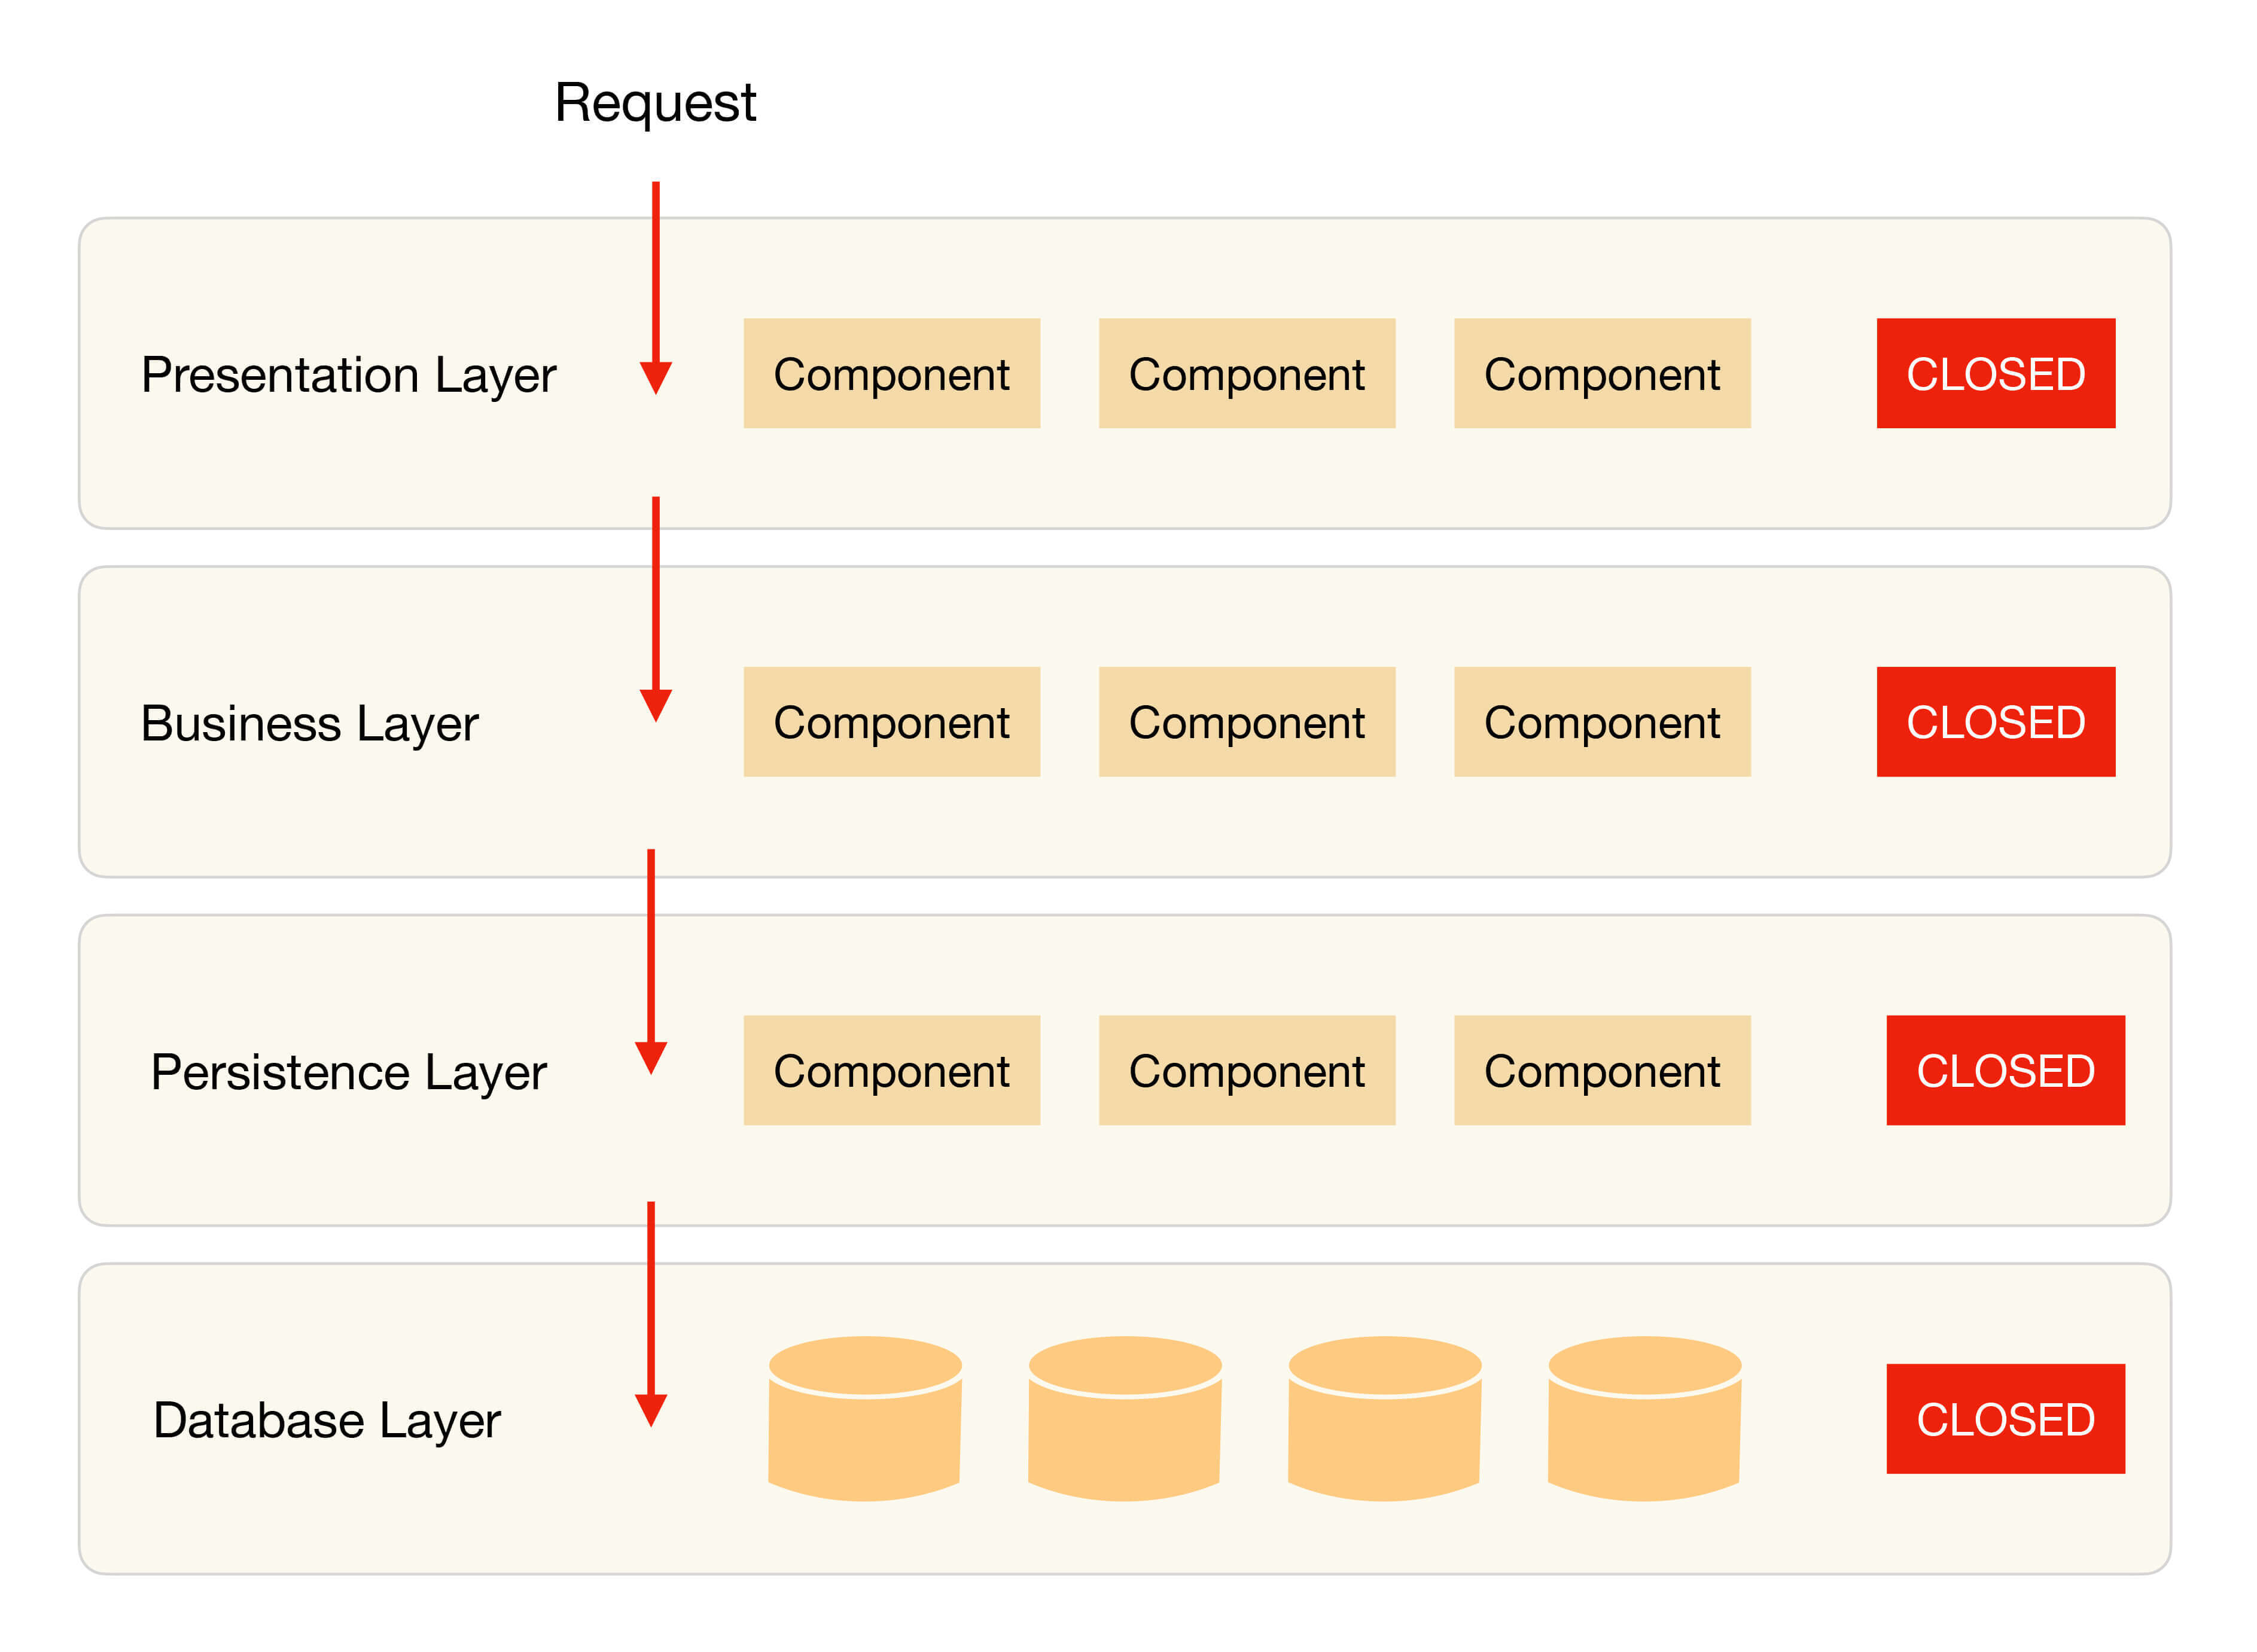
Task: Select the middle Business Layer component box
Action: pyautogui.click(x=1246, y=722)
